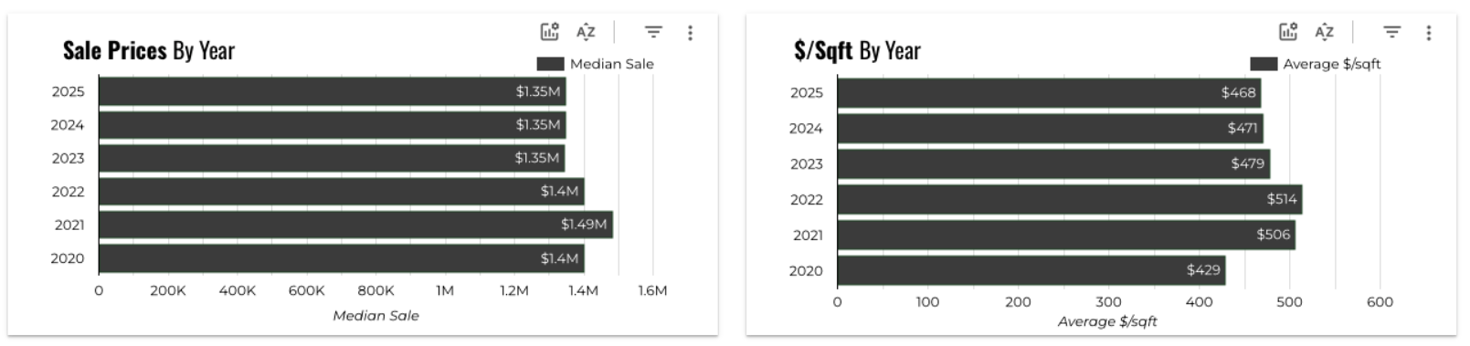
Task: Select the 2022 $/sqft bar $514
Action: tap(1070, 199)
